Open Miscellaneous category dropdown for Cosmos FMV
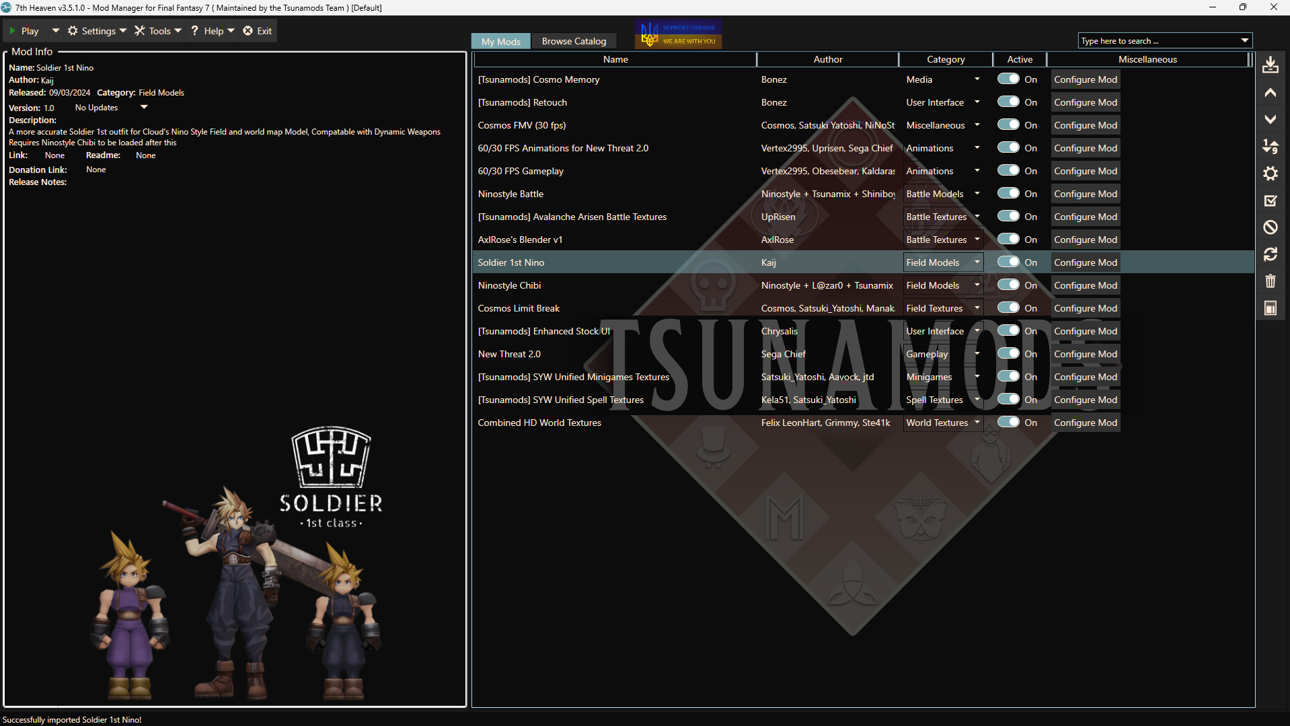Viewport: 1290px width, 726px height. tap(943, 125)
